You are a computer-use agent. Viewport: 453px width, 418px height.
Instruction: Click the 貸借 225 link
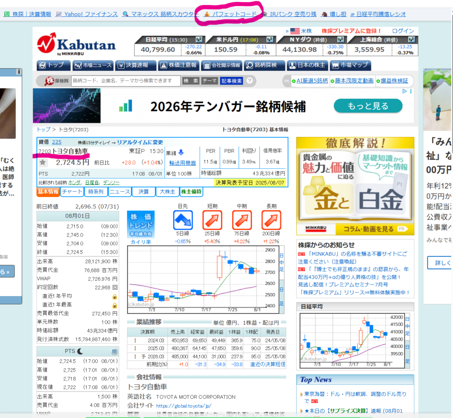coord(57,142)
